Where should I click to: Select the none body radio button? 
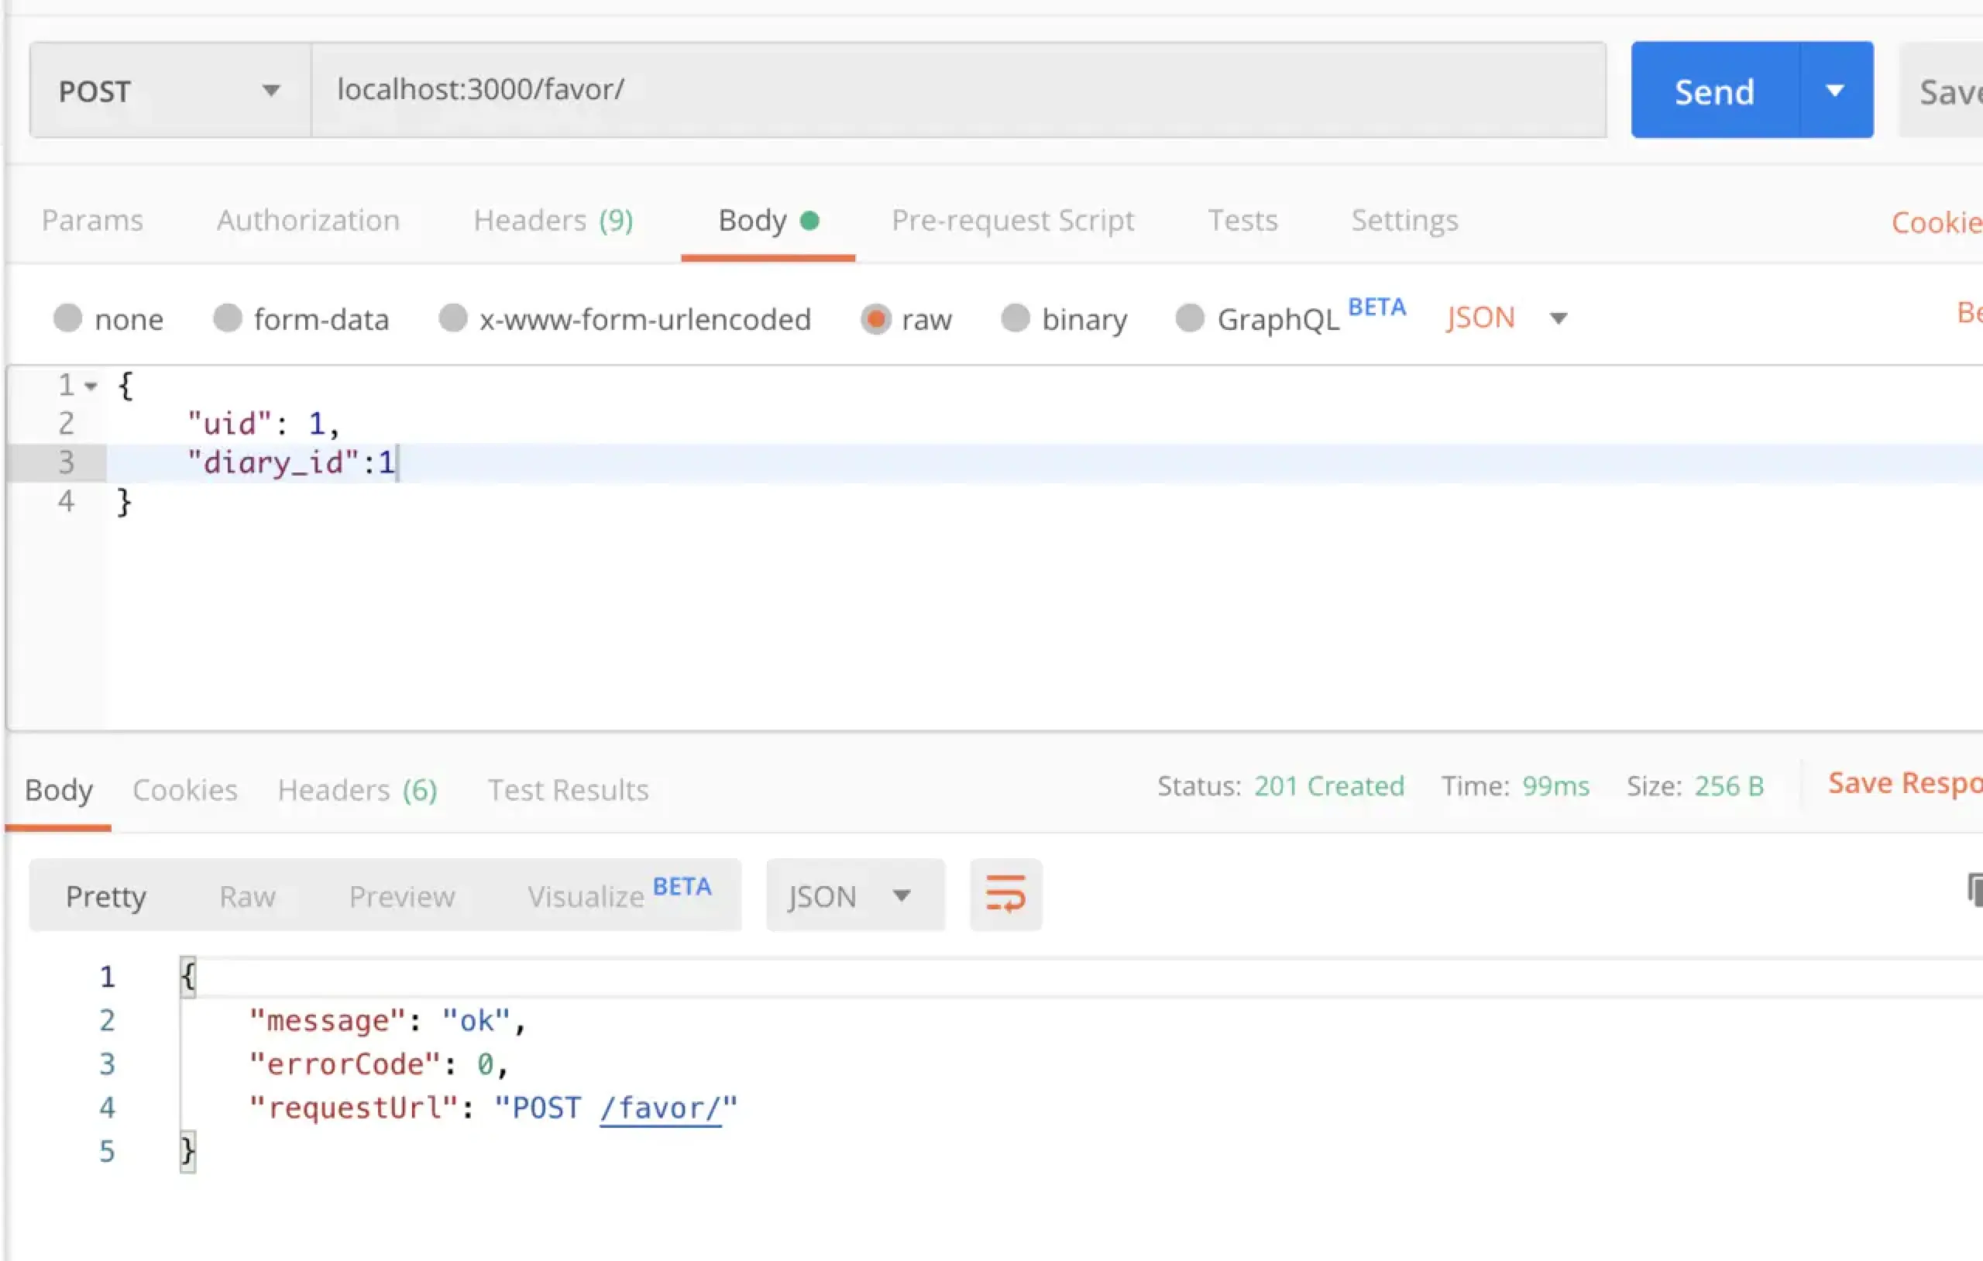(x=68, y=318)
